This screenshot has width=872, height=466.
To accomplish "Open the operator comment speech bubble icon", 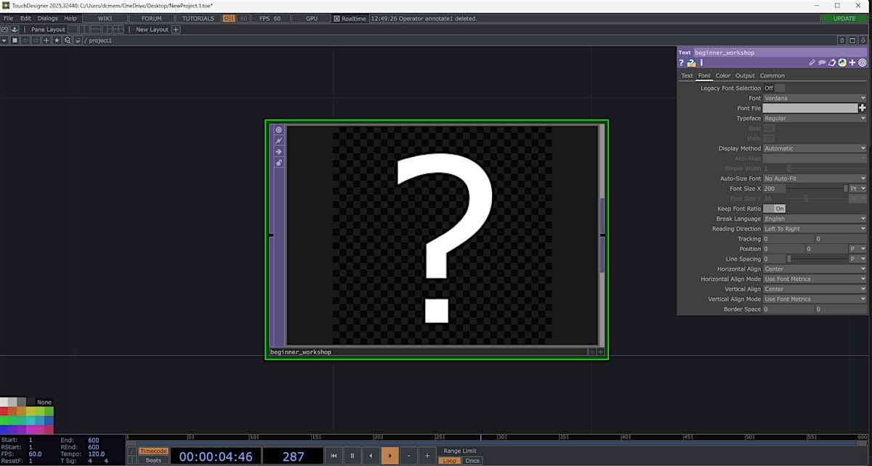I will point(822,63).
